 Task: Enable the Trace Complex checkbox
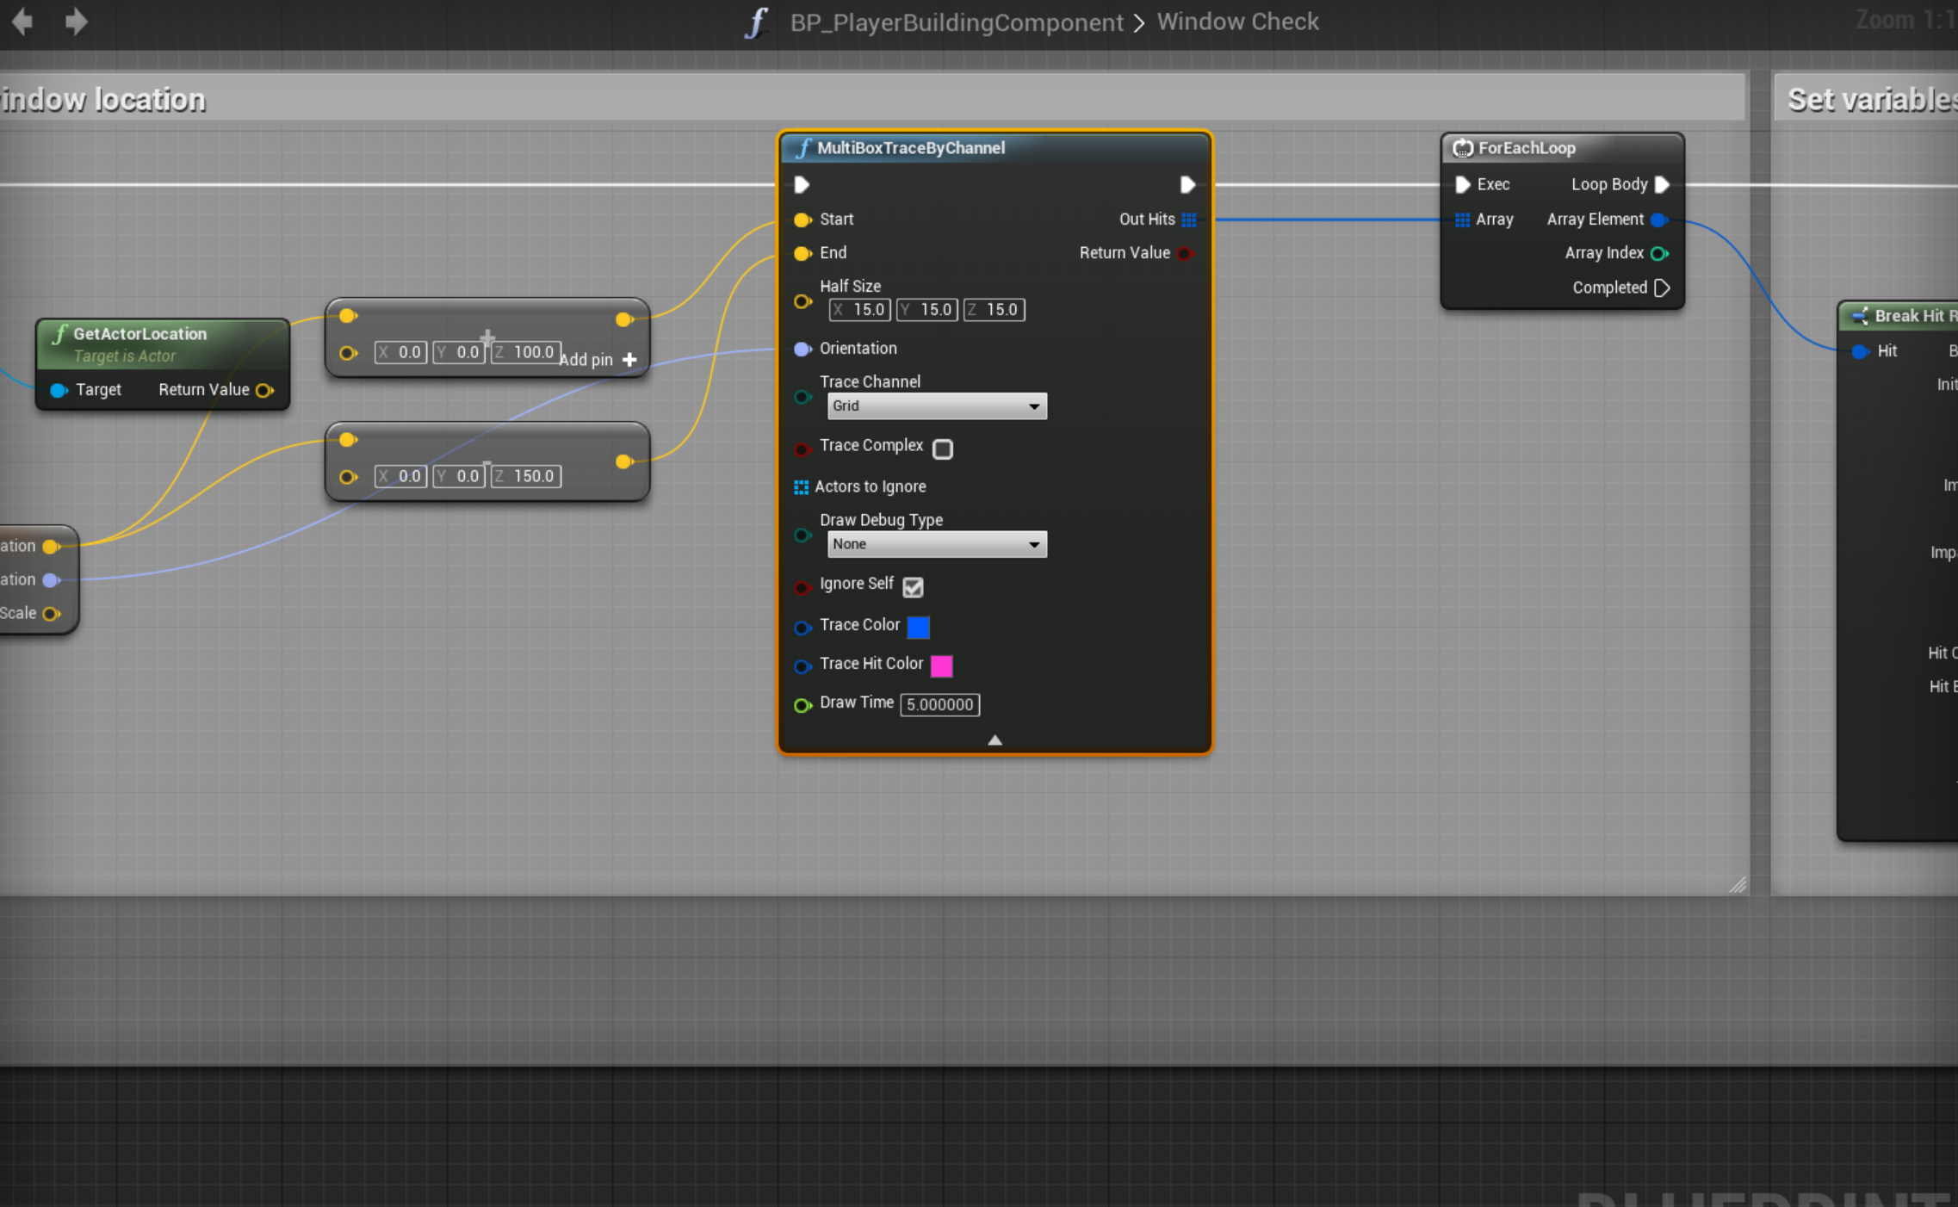[x=943, y=449]
